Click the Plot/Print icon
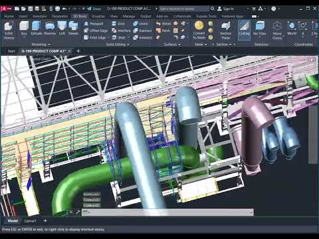Screen dimensions: 319x239 (57, 9)
